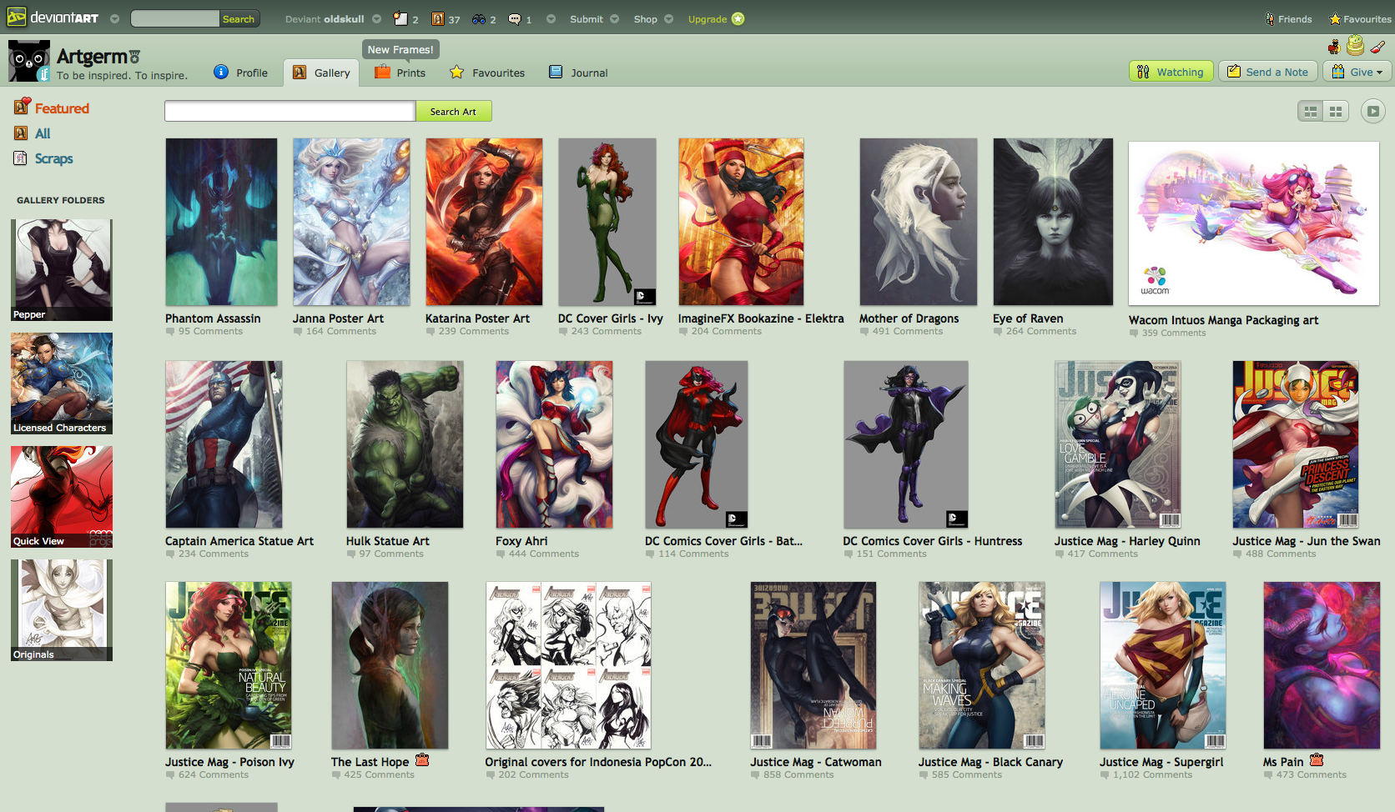
Task: Click the deviantART logo icon
Action: click(16, 18)
